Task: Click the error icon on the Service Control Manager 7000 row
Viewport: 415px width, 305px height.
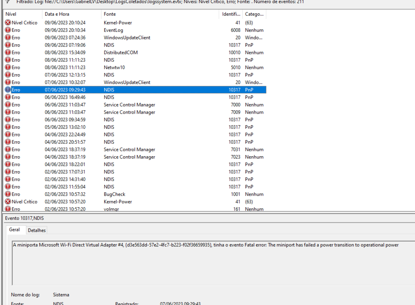Action: tap(8, 105)
